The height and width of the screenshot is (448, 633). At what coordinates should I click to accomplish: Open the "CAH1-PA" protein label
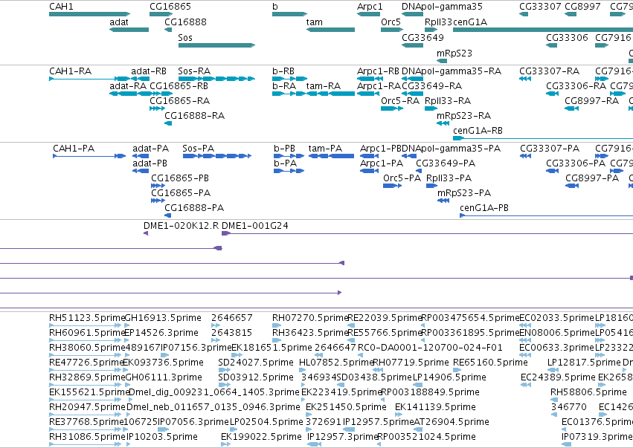(74, 149)
